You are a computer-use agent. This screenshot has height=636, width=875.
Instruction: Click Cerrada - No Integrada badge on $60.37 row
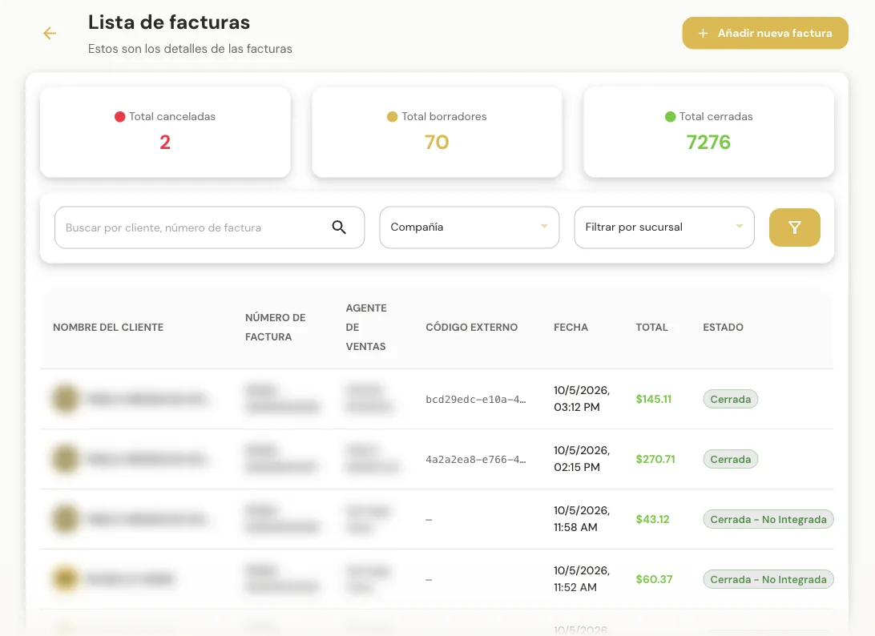pyautogui.click(x=768, y=580)
